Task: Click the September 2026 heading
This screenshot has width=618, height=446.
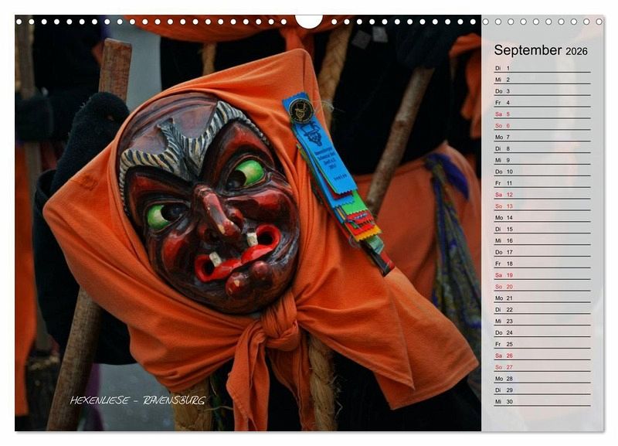Action: (x=540, y=50)
